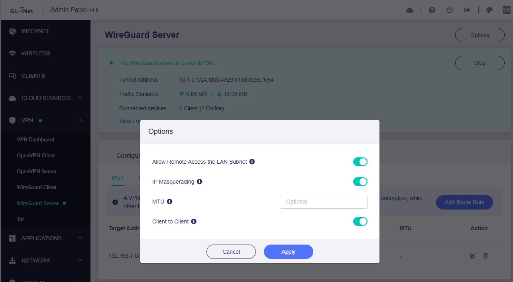Open the 1 Client (1 Online) link
513x282 pixels.
pyautogui.click(x=201, y=108)
